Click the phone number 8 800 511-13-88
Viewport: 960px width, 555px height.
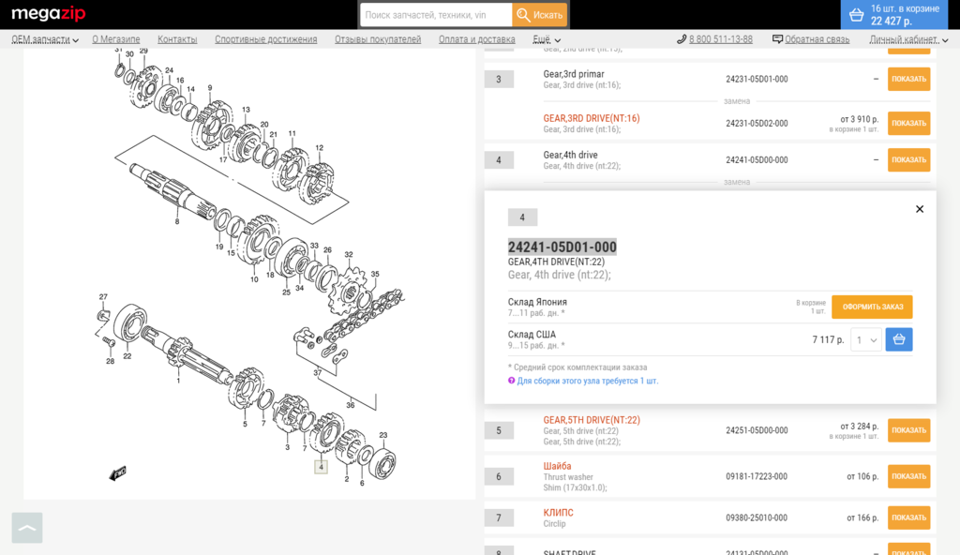click(721, 39)
